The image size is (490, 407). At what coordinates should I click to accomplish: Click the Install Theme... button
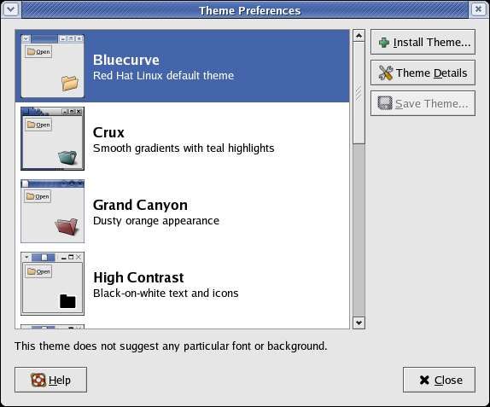pos(423,42)
